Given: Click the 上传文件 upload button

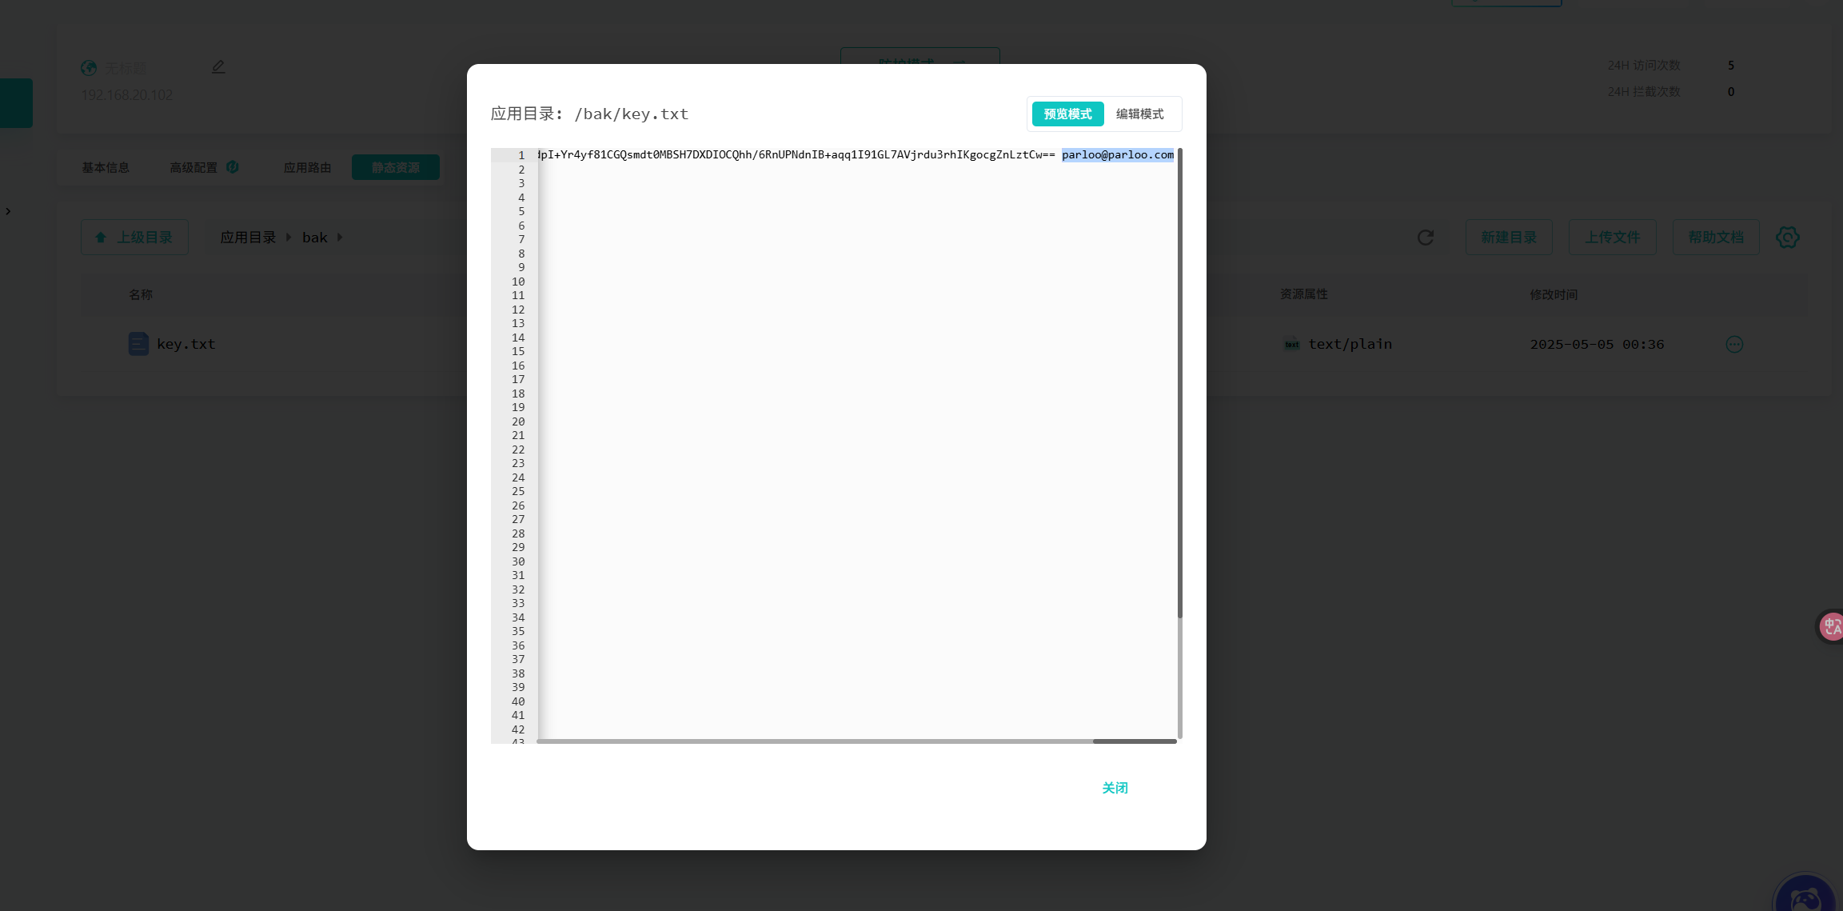Looking at the screenshot, I should [x=1612, y=238].
